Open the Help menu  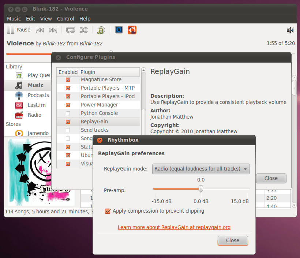85,19
